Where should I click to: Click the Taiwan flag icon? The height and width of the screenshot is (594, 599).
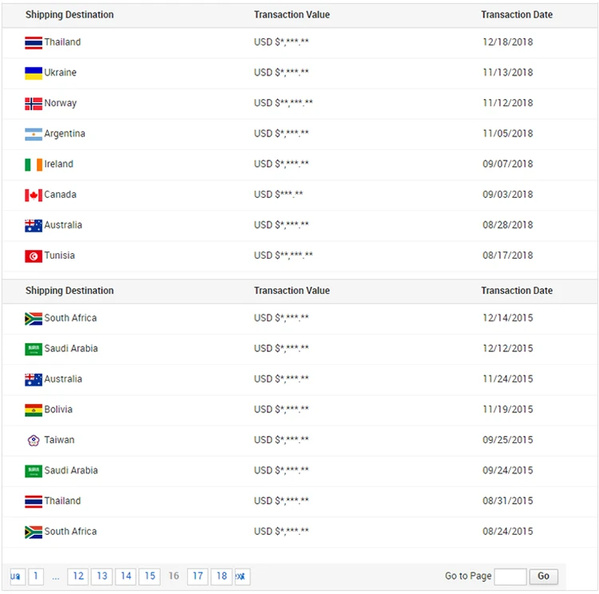33,440
